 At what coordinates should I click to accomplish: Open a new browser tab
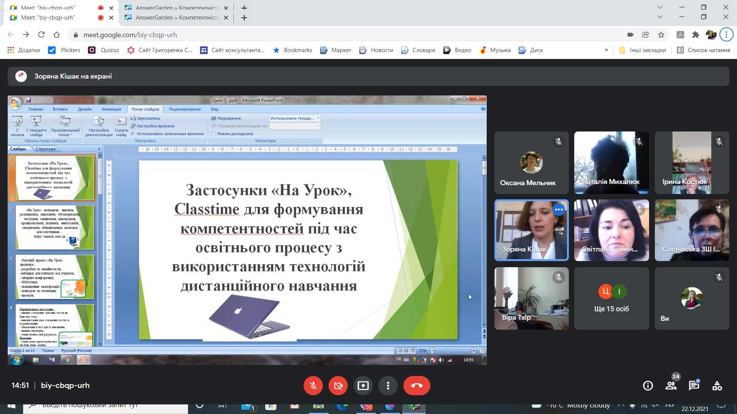coord(244,18)
